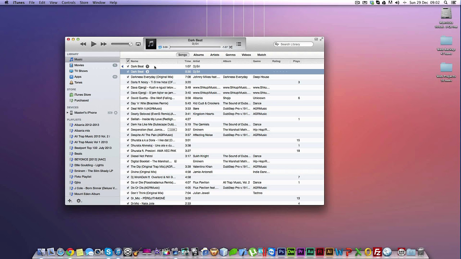The height and width of the screenshot is (259, 461).
Task: Switch to the Songs view tab
Action: tap(183, 55)
